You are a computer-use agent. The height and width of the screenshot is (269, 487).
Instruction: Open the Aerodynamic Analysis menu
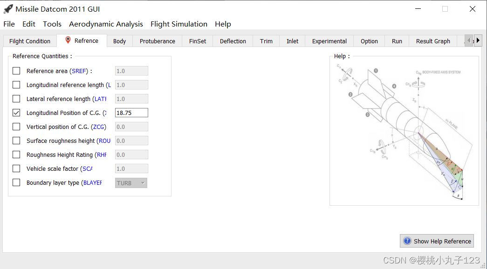click(x=106, y=24)
